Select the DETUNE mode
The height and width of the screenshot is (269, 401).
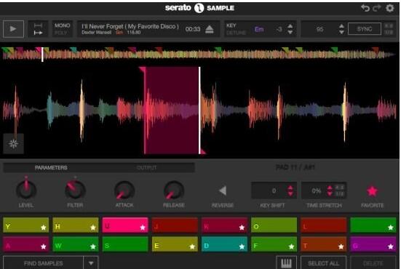click(236, 33)
